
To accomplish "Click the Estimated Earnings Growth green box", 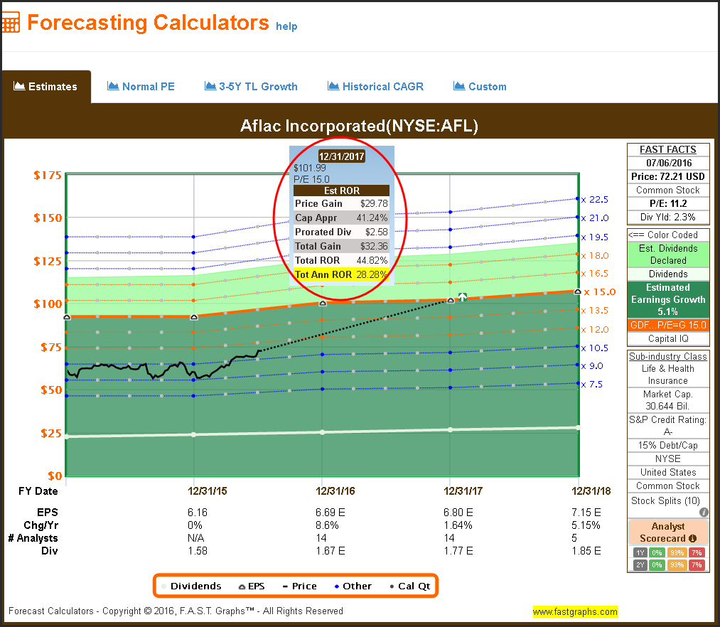I will [x=668, y=299].
